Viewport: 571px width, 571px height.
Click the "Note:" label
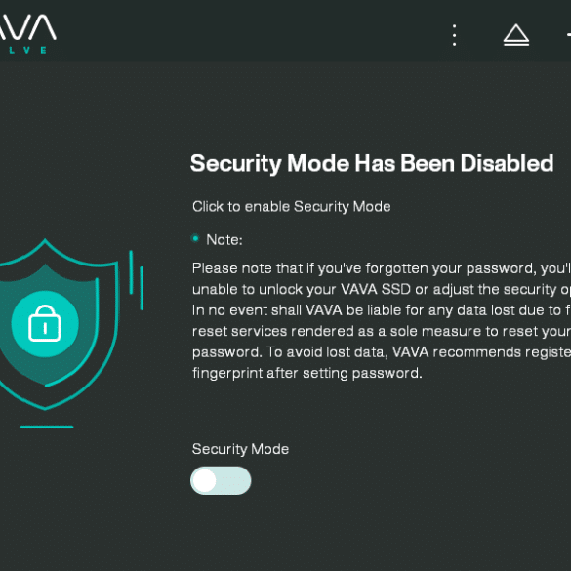pos(224,239)
